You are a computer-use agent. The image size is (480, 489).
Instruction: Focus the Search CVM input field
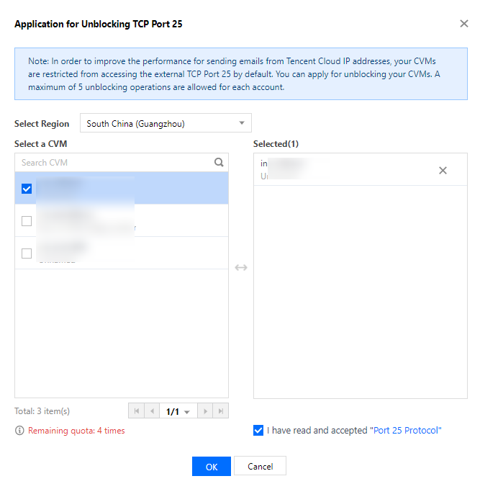pyautogui.click(x=115, y=163)
